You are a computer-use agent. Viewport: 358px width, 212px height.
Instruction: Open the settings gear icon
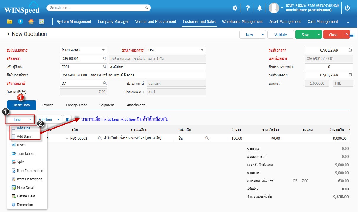235,8
